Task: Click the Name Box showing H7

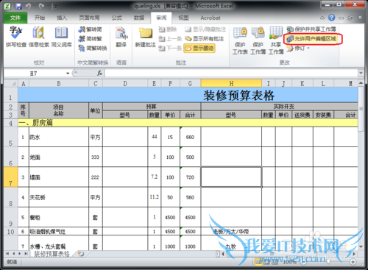Action: (34, 74)
